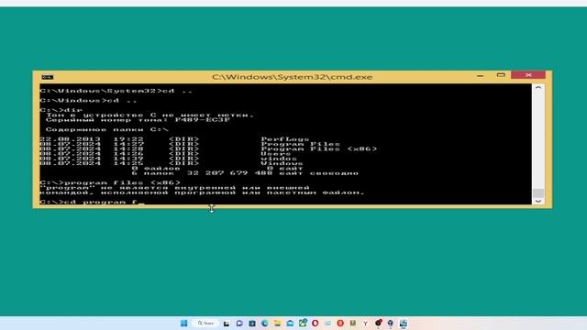This screenshot has height=330, width=587.
Task: Click the cmd.exe system menu icon
Action: [48, 77]
